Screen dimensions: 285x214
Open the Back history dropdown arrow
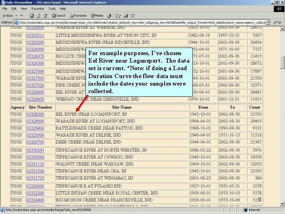[x=16, y=15]
